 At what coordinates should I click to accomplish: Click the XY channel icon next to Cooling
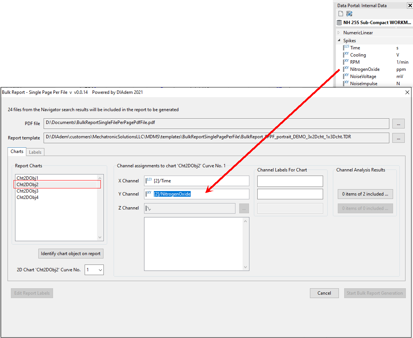346,55
